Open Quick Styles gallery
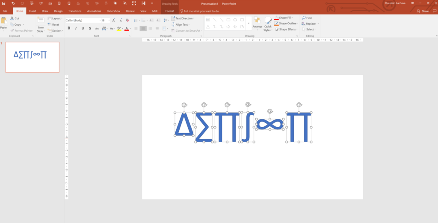 tap(268, 24)
